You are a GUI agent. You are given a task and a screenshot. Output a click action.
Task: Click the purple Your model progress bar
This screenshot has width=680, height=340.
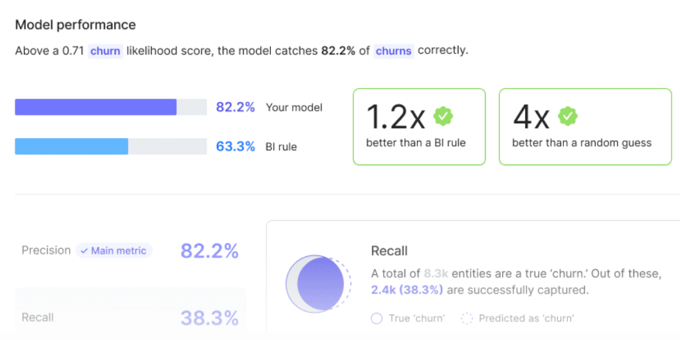pyautogui.click(x=96, y=107)
